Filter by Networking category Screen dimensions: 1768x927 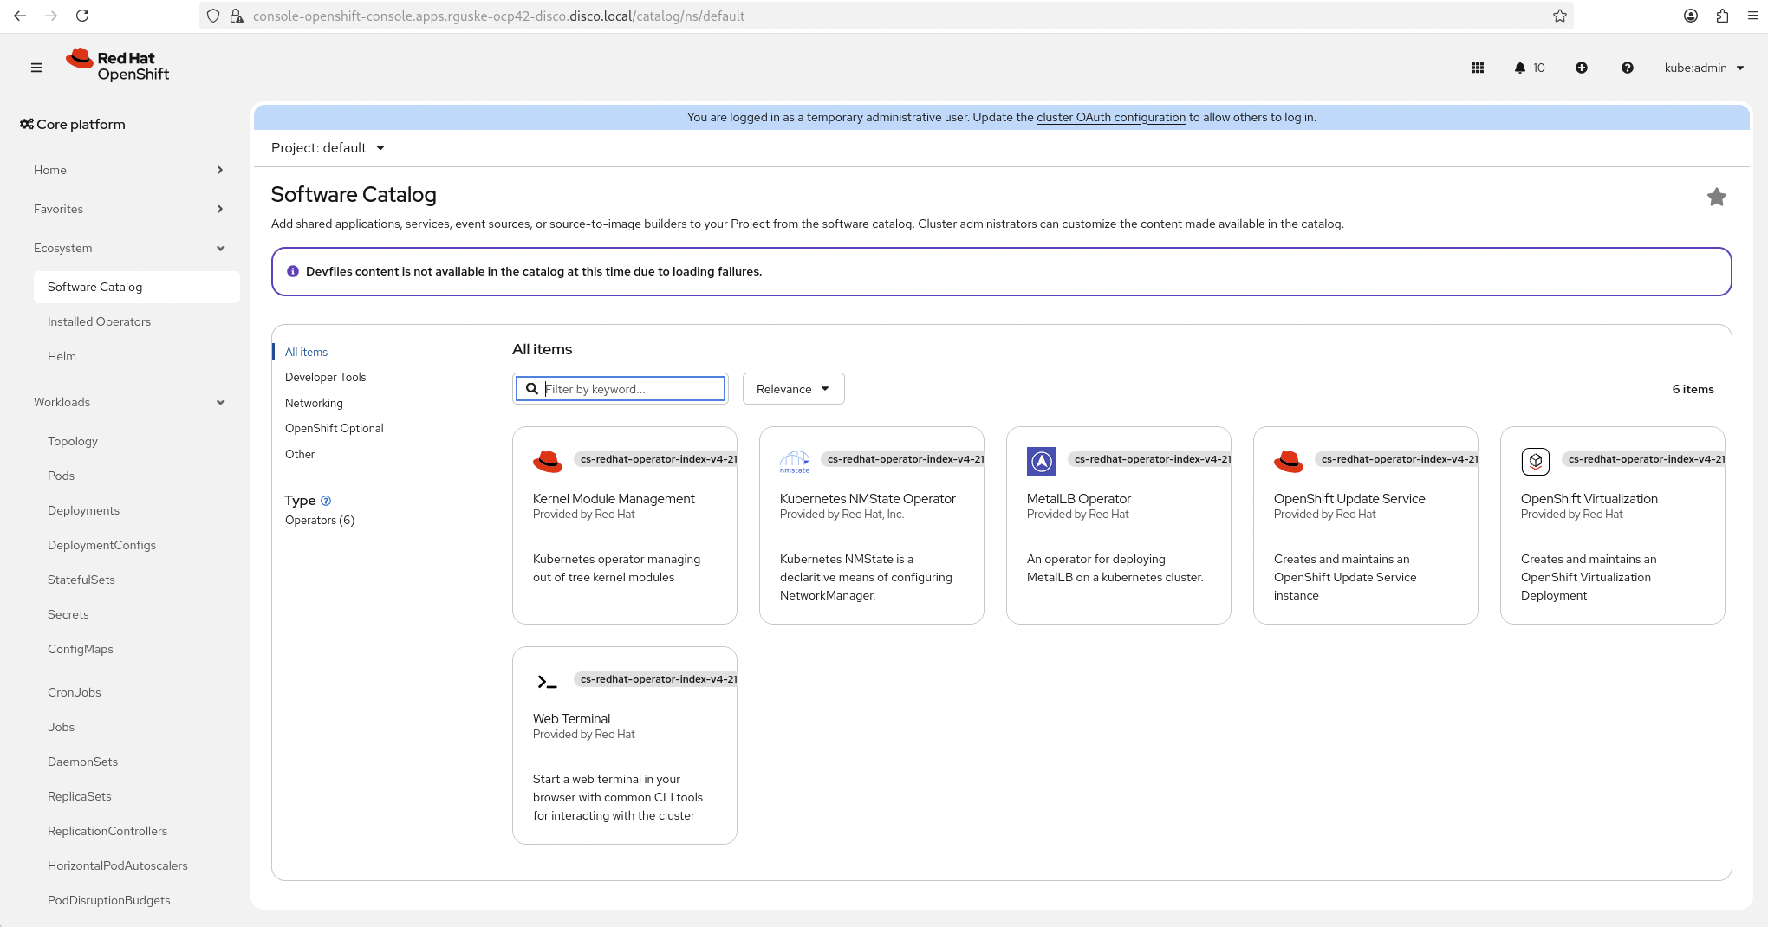(x=314, y=403)
